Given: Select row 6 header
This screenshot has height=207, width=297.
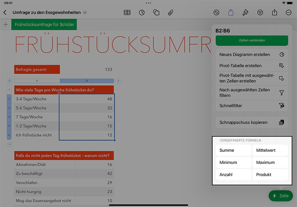Looking at the screenshot, I should tap(9, 135).
